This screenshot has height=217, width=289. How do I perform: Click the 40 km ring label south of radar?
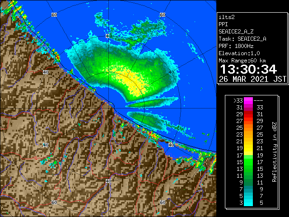point(108,181)
